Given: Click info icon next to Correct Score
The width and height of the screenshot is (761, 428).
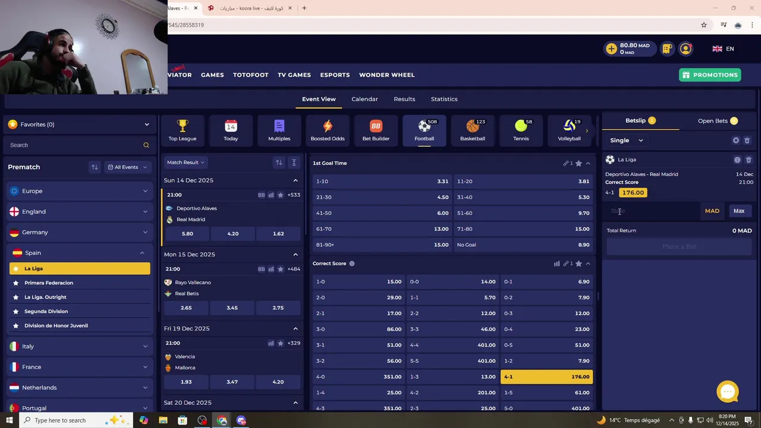Looking at the screenshot, I should click(352, 263).
